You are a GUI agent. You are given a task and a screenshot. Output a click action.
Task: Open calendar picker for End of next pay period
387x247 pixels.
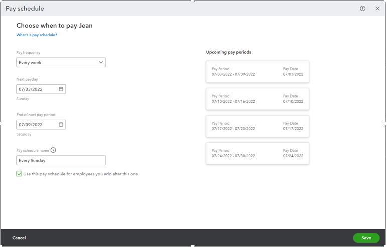tap(61, 124)
